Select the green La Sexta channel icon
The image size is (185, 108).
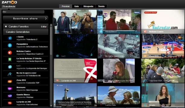tap(10, 60)
